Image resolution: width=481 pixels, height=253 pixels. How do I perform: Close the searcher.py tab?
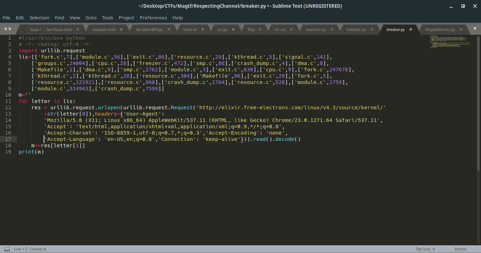[x=332, y=30]
